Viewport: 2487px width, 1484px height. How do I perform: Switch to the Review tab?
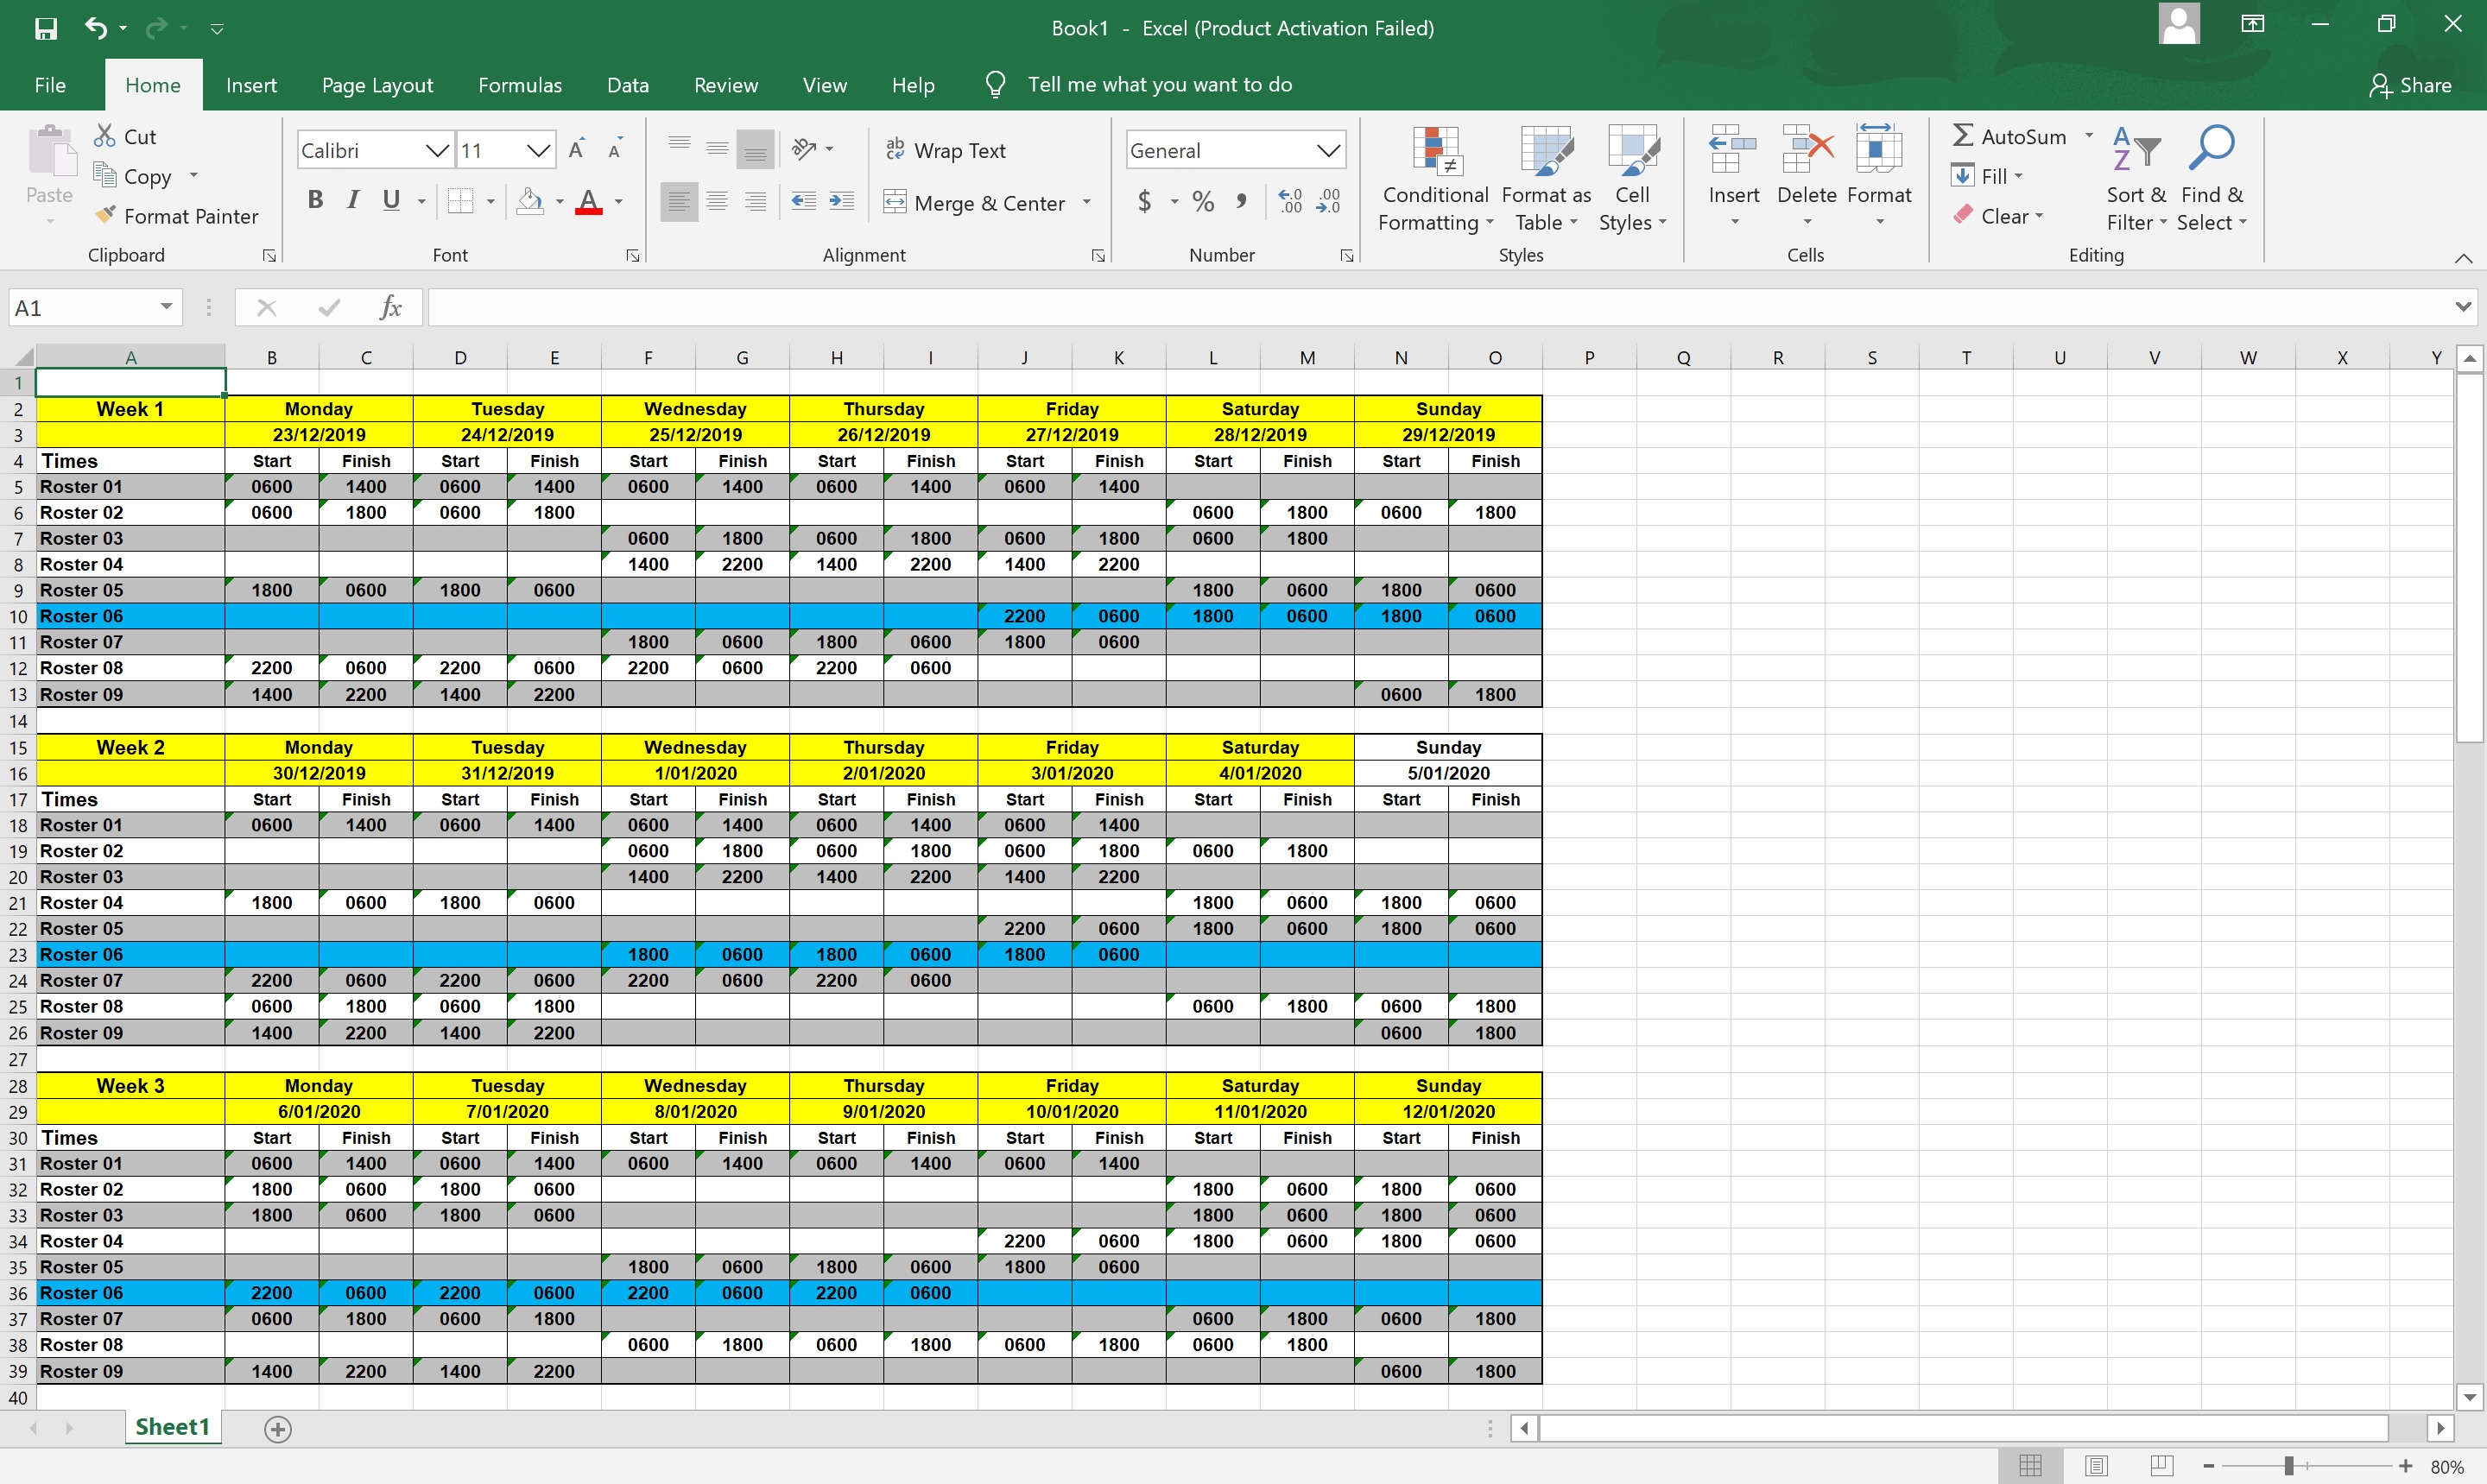pos(726,85)
